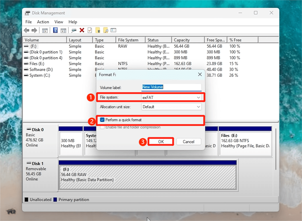Select the Files (E:) volume row
302x221 pixels.
37,64
